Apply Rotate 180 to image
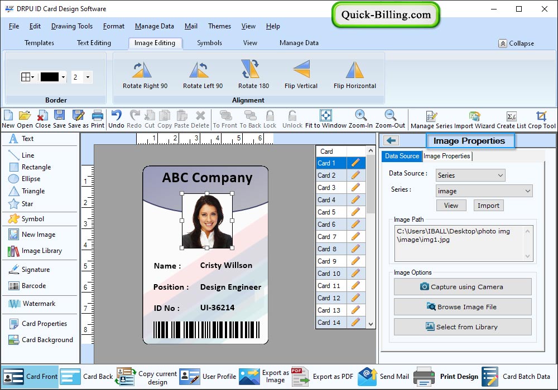Viewport: 558px width, 390px height. click(x=253, y=75)
